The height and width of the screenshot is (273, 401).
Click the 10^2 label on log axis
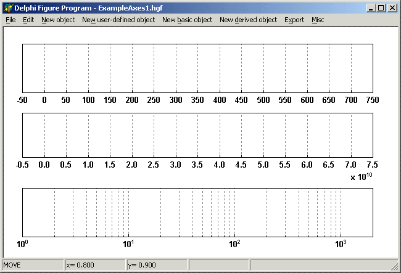click(x=234, y=244)
